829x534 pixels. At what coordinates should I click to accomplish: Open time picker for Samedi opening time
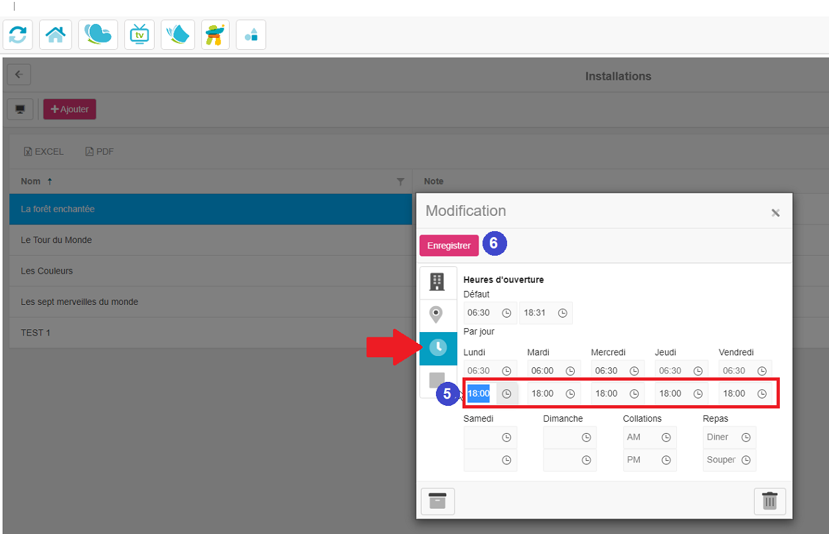click(506, 437)
